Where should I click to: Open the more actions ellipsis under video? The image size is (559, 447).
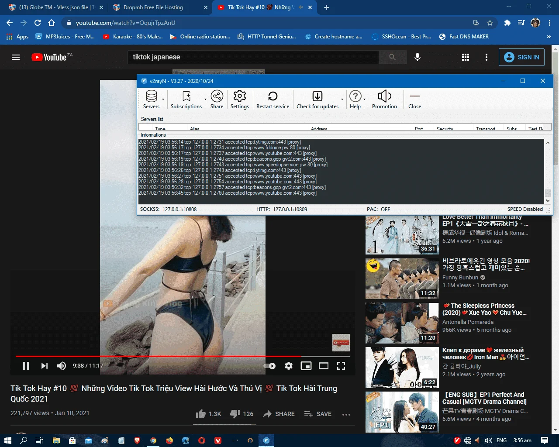[x=346, y=414]
